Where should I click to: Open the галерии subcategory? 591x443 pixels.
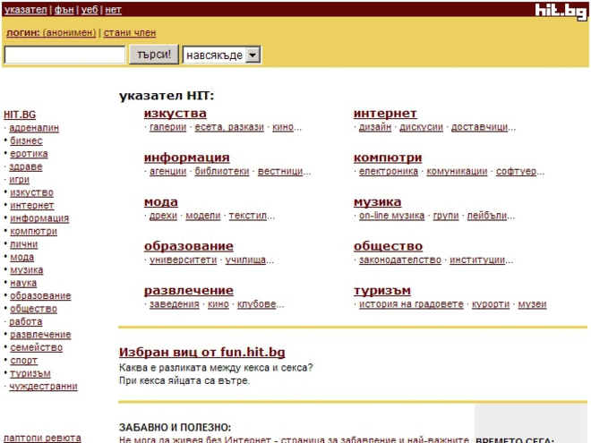(x=167, y=127)
